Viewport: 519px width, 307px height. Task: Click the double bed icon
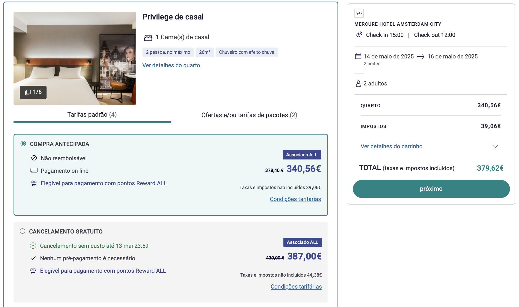coord(148,38)
